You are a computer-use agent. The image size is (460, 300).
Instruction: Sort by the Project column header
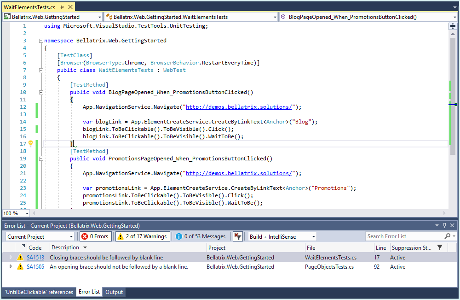(255, 248)
